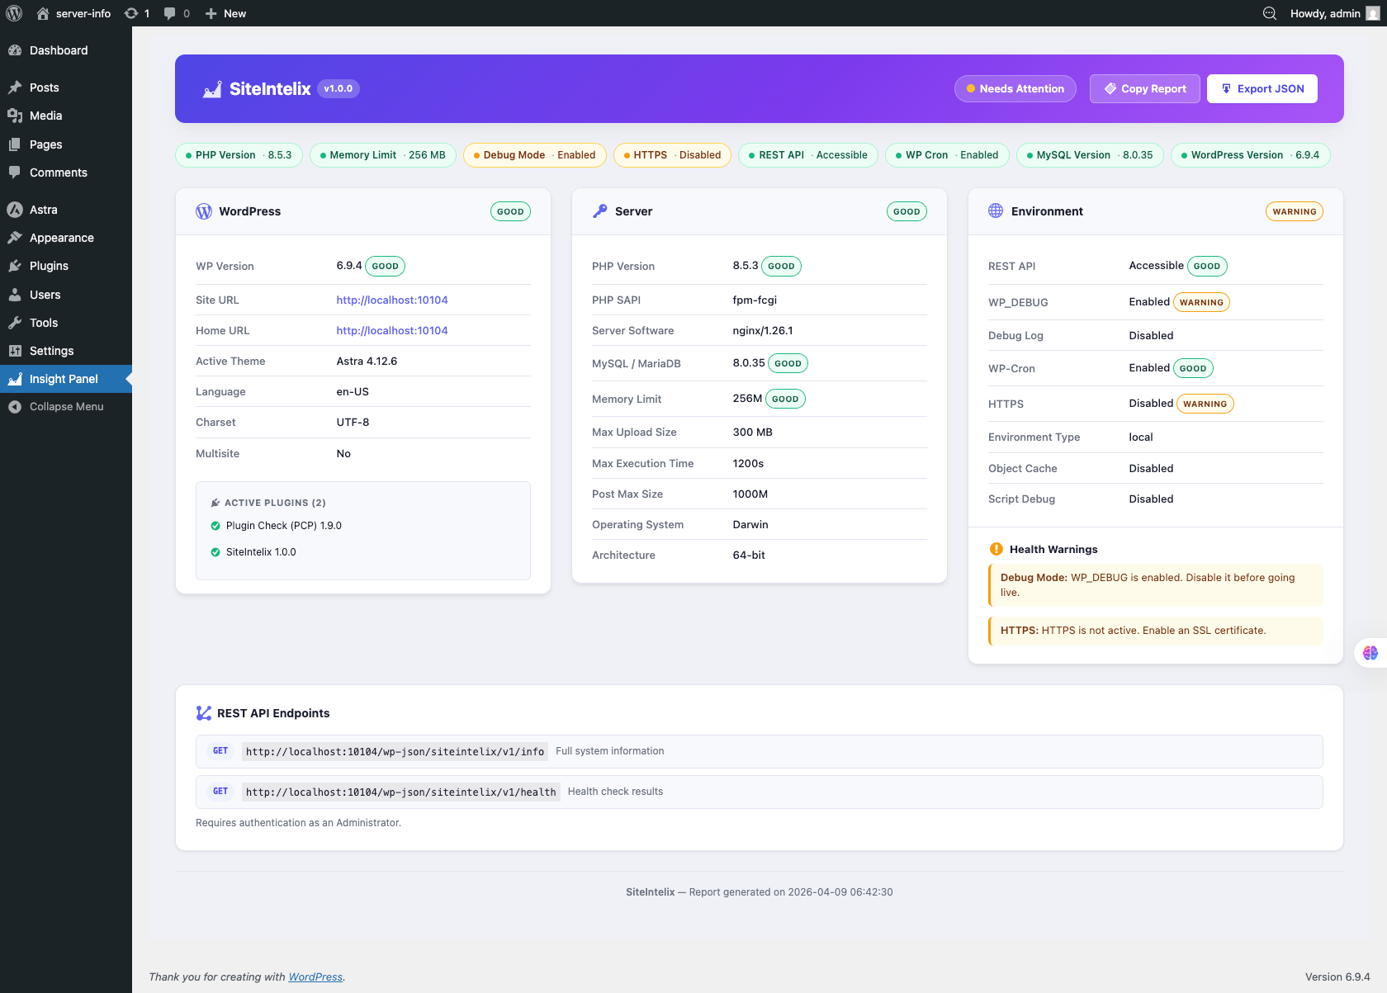The image size is (1387, 993).
Task: Click the Astra 4.12.6 theme value
Action: (367, 362)
